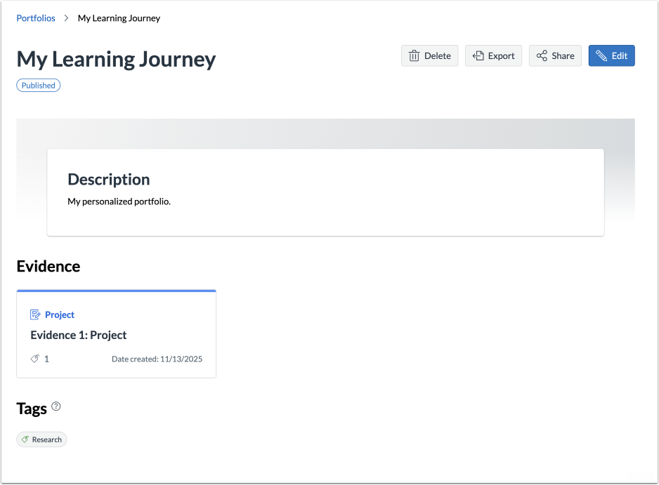Select My Learning Journey breadcrumb text

119,18
